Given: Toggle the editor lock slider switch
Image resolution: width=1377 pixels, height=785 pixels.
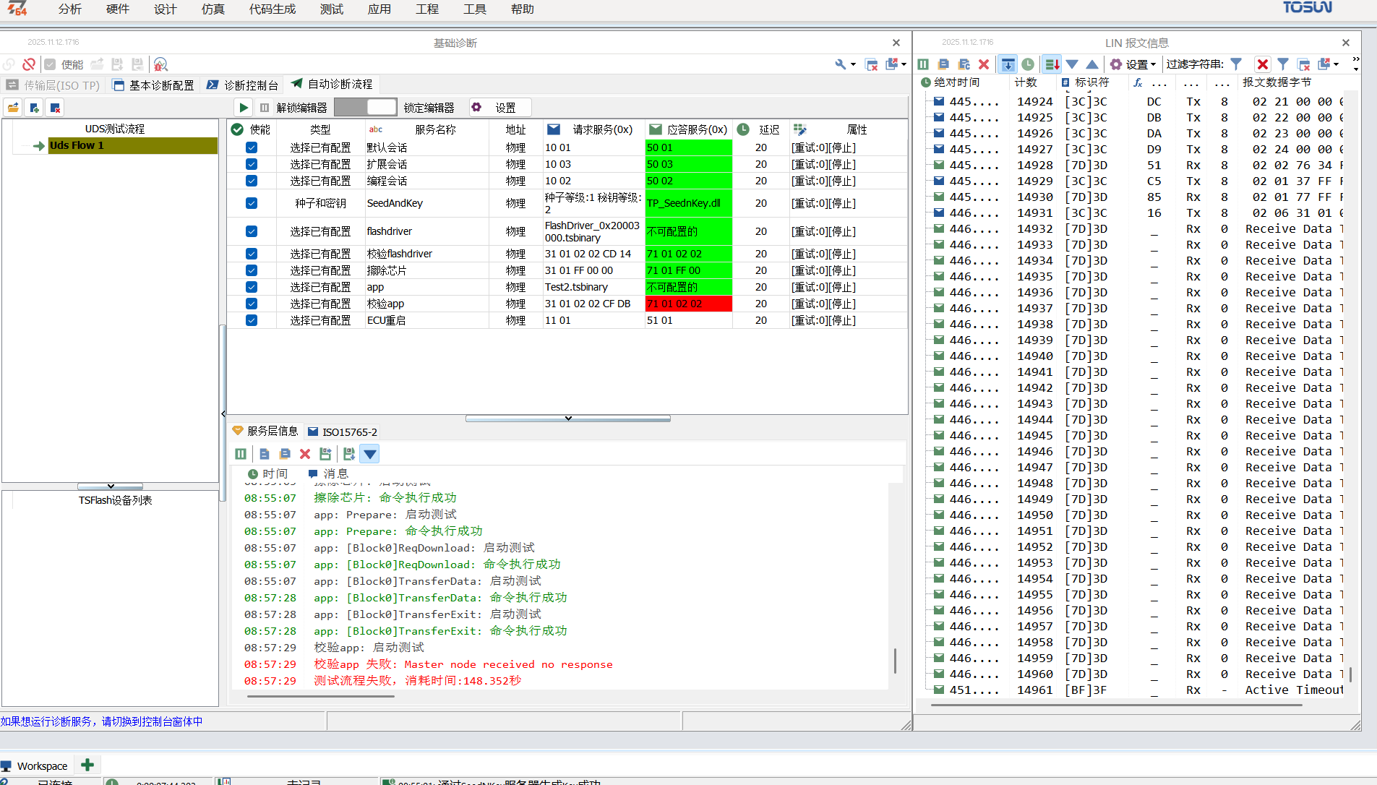Looking at the screenshot, I should point(366,107).
